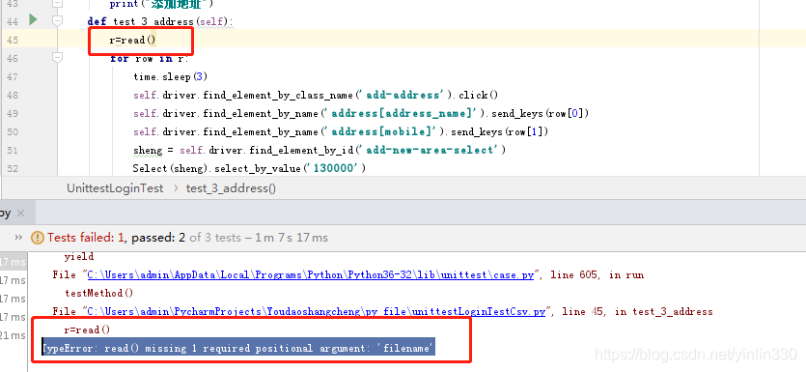Click the 21 ms test duration entry

point(13,335)
